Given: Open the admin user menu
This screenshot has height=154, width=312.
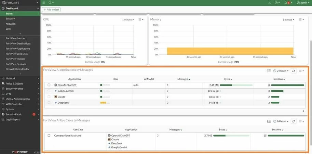Looking at the screenshot, I should [303, 3].
